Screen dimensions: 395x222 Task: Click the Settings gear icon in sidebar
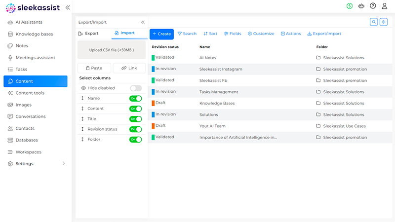10,164
